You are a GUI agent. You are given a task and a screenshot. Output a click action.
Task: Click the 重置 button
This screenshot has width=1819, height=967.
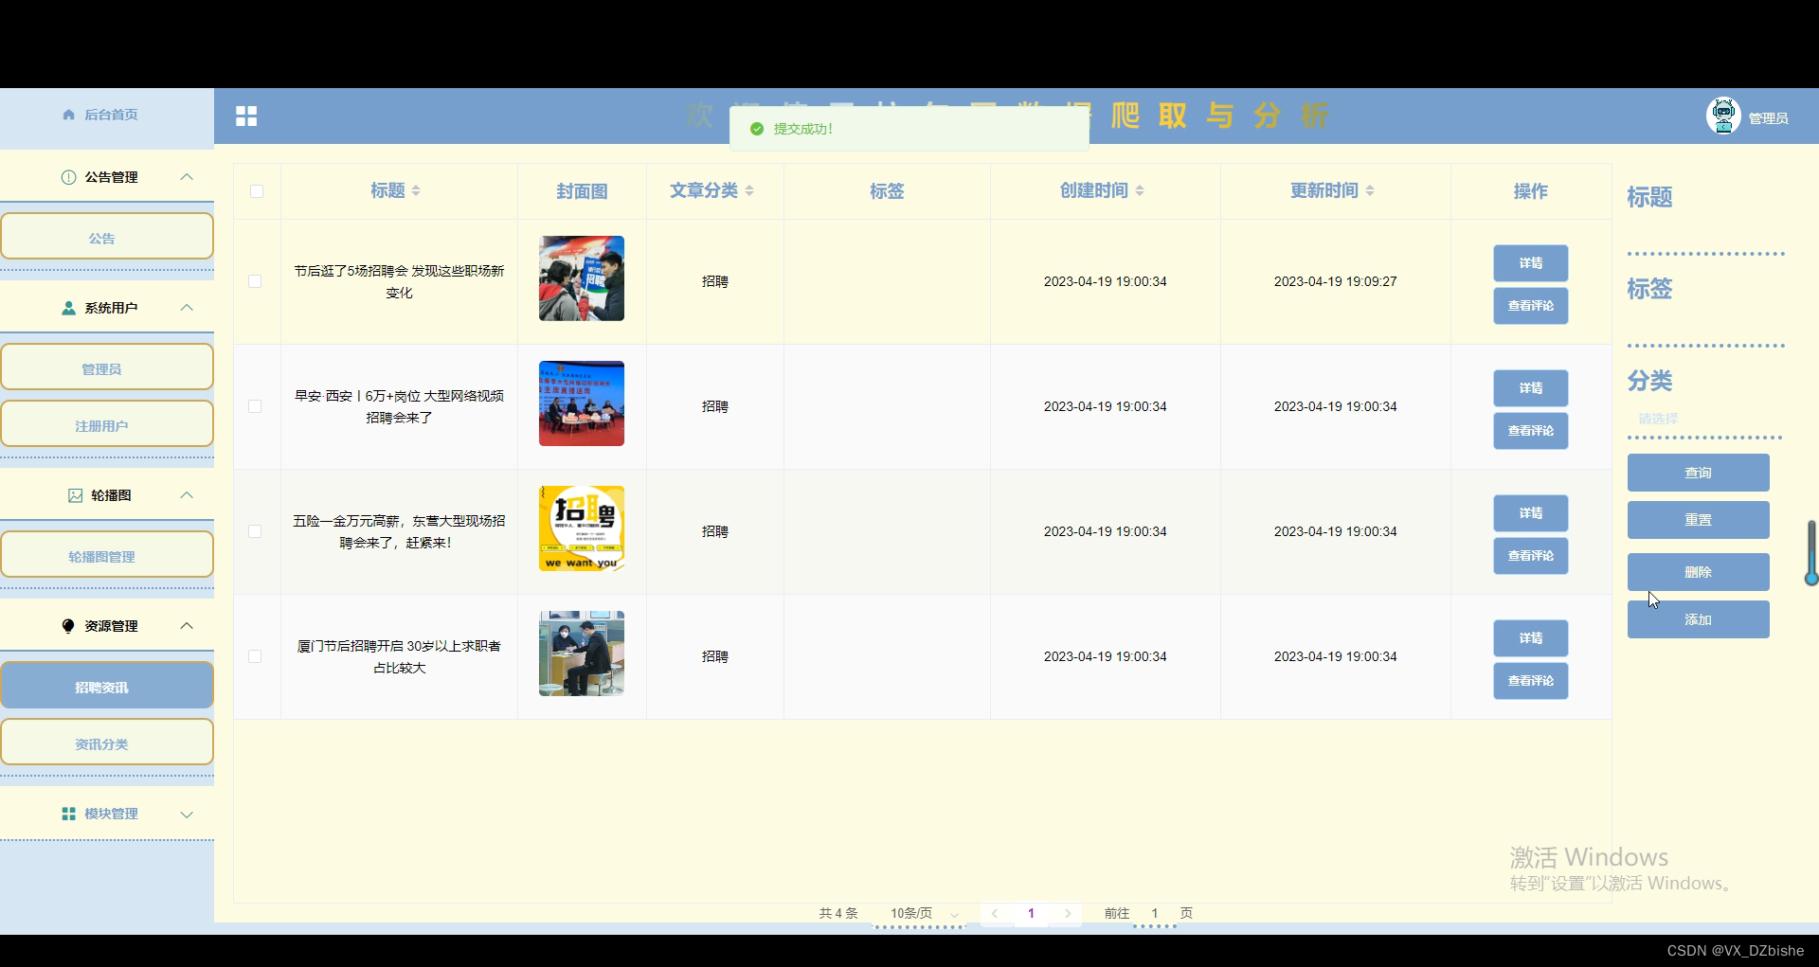(1699, 520)
